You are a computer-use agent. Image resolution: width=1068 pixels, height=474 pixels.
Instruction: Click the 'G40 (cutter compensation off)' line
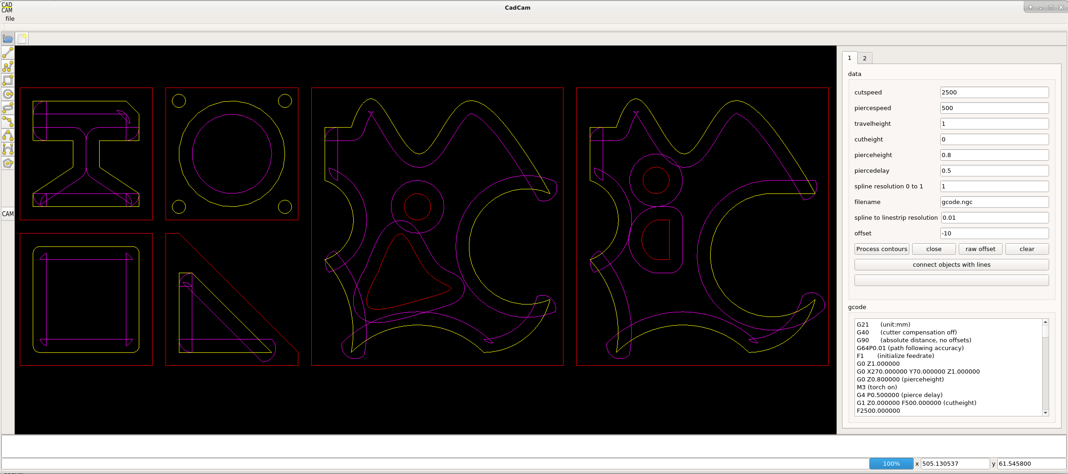click(907, 332)
